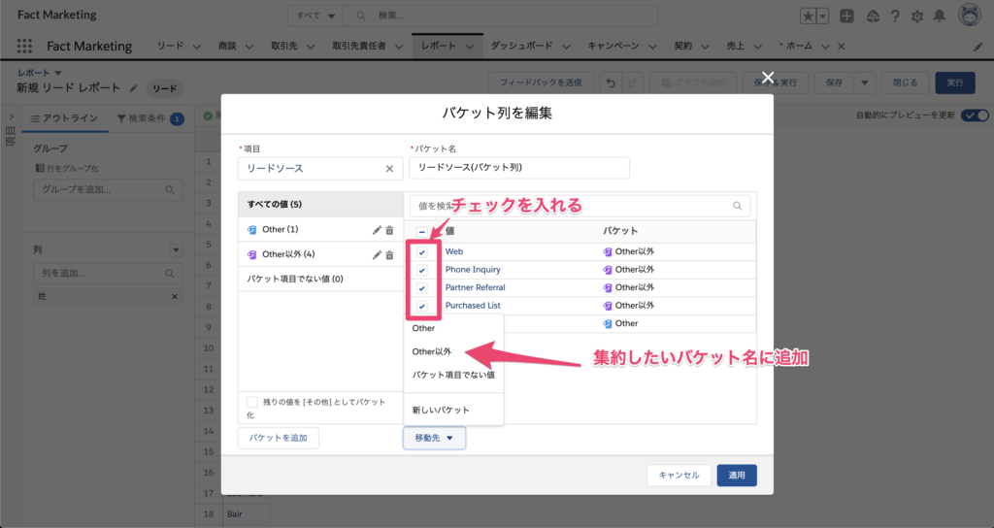Image resolution: width=994 pixels, height=528 pixels.
Task: Expand the キャンペーン tab chevron
Action: coord(652,47)
